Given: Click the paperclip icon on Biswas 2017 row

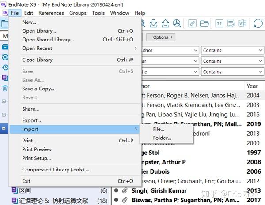Looking at the screenshot, I should pyautogui.click(x=125, y=200).
